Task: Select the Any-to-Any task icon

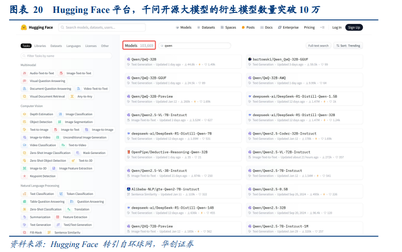Action: coord(72,96)
